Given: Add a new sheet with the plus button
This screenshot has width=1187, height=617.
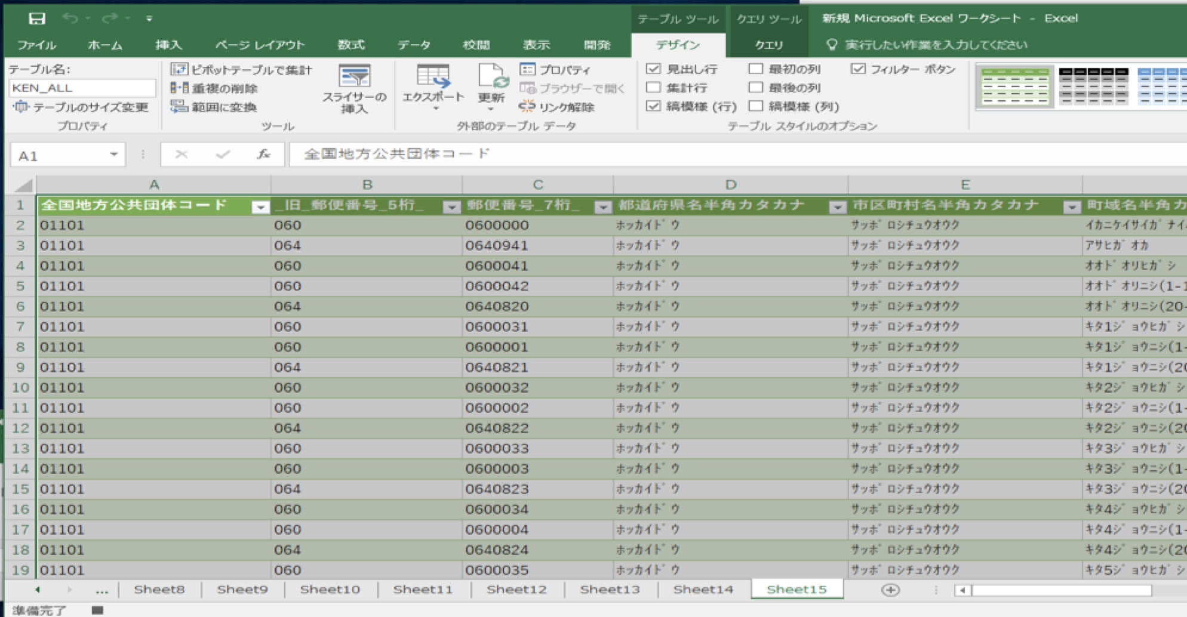Looking at the screenshot, I should pyautogui.click(x=890, y=589).
